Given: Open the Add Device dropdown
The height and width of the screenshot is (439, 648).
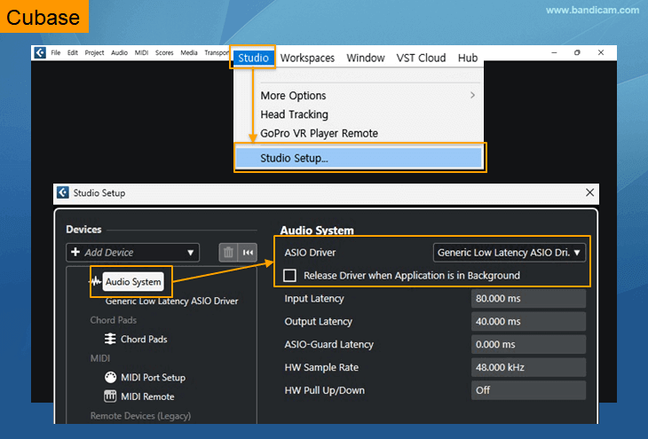Looking at the screenshot, I should point(132,253).
